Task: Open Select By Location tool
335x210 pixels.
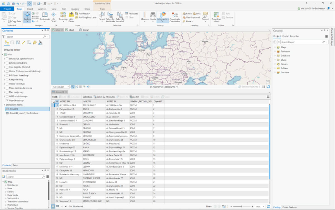Action: (x=120, y=17)
